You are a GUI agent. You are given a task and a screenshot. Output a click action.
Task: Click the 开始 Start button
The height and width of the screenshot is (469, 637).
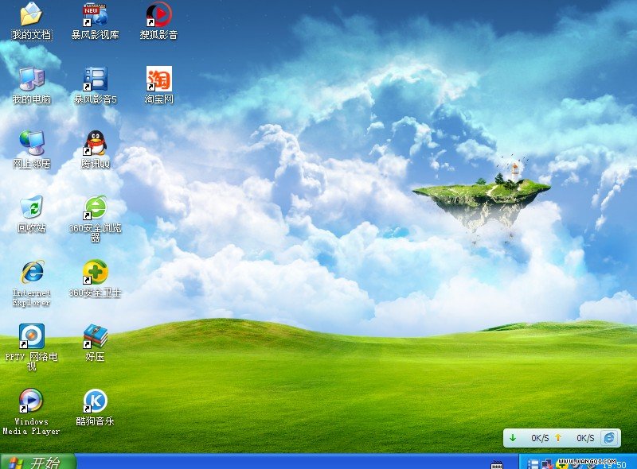[x=37, y=462]
